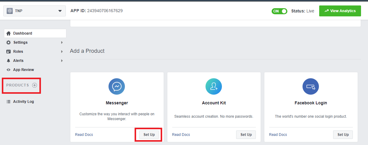Click the View Analytics button
The height and width of the screenshot is (145, 368).
(340, 11)
